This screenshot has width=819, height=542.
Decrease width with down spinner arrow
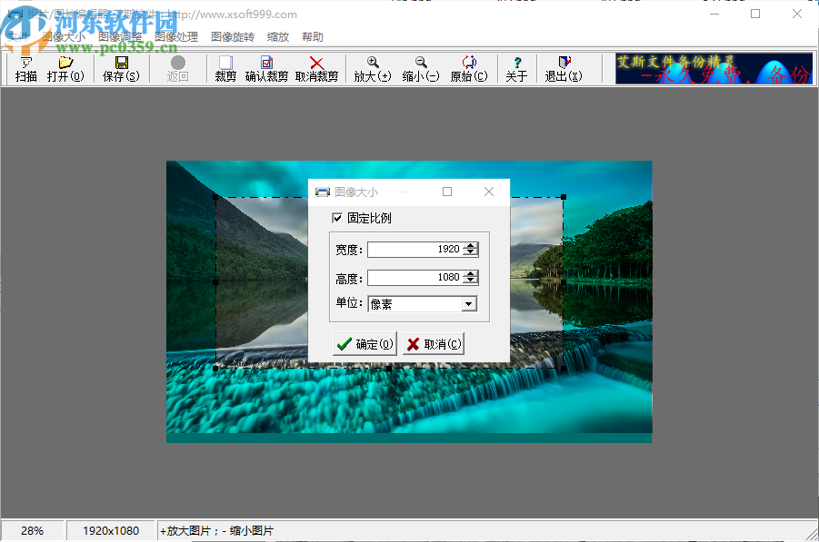[x=471, y=252]
